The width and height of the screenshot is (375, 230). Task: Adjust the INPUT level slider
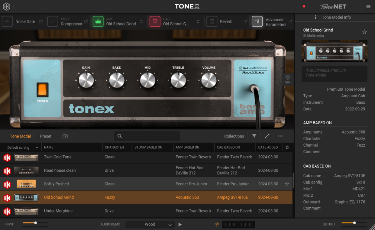click(36, 223)
